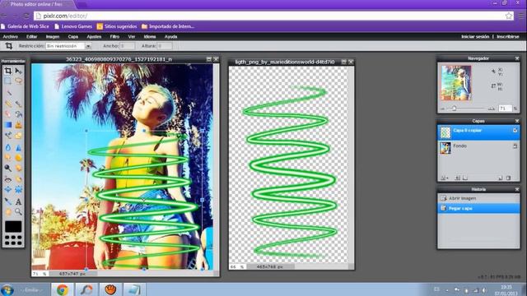Click the grid icon below color swatch
This screenshot has height=296, width=527.
[13, 240]
